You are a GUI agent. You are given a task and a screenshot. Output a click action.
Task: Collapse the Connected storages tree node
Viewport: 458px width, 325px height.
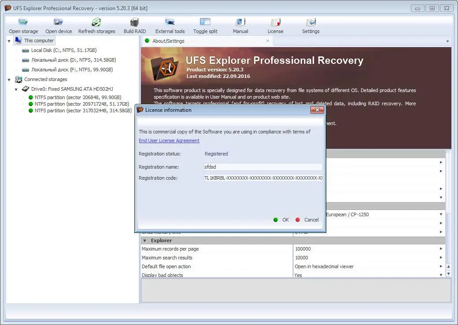click(9, 79)
